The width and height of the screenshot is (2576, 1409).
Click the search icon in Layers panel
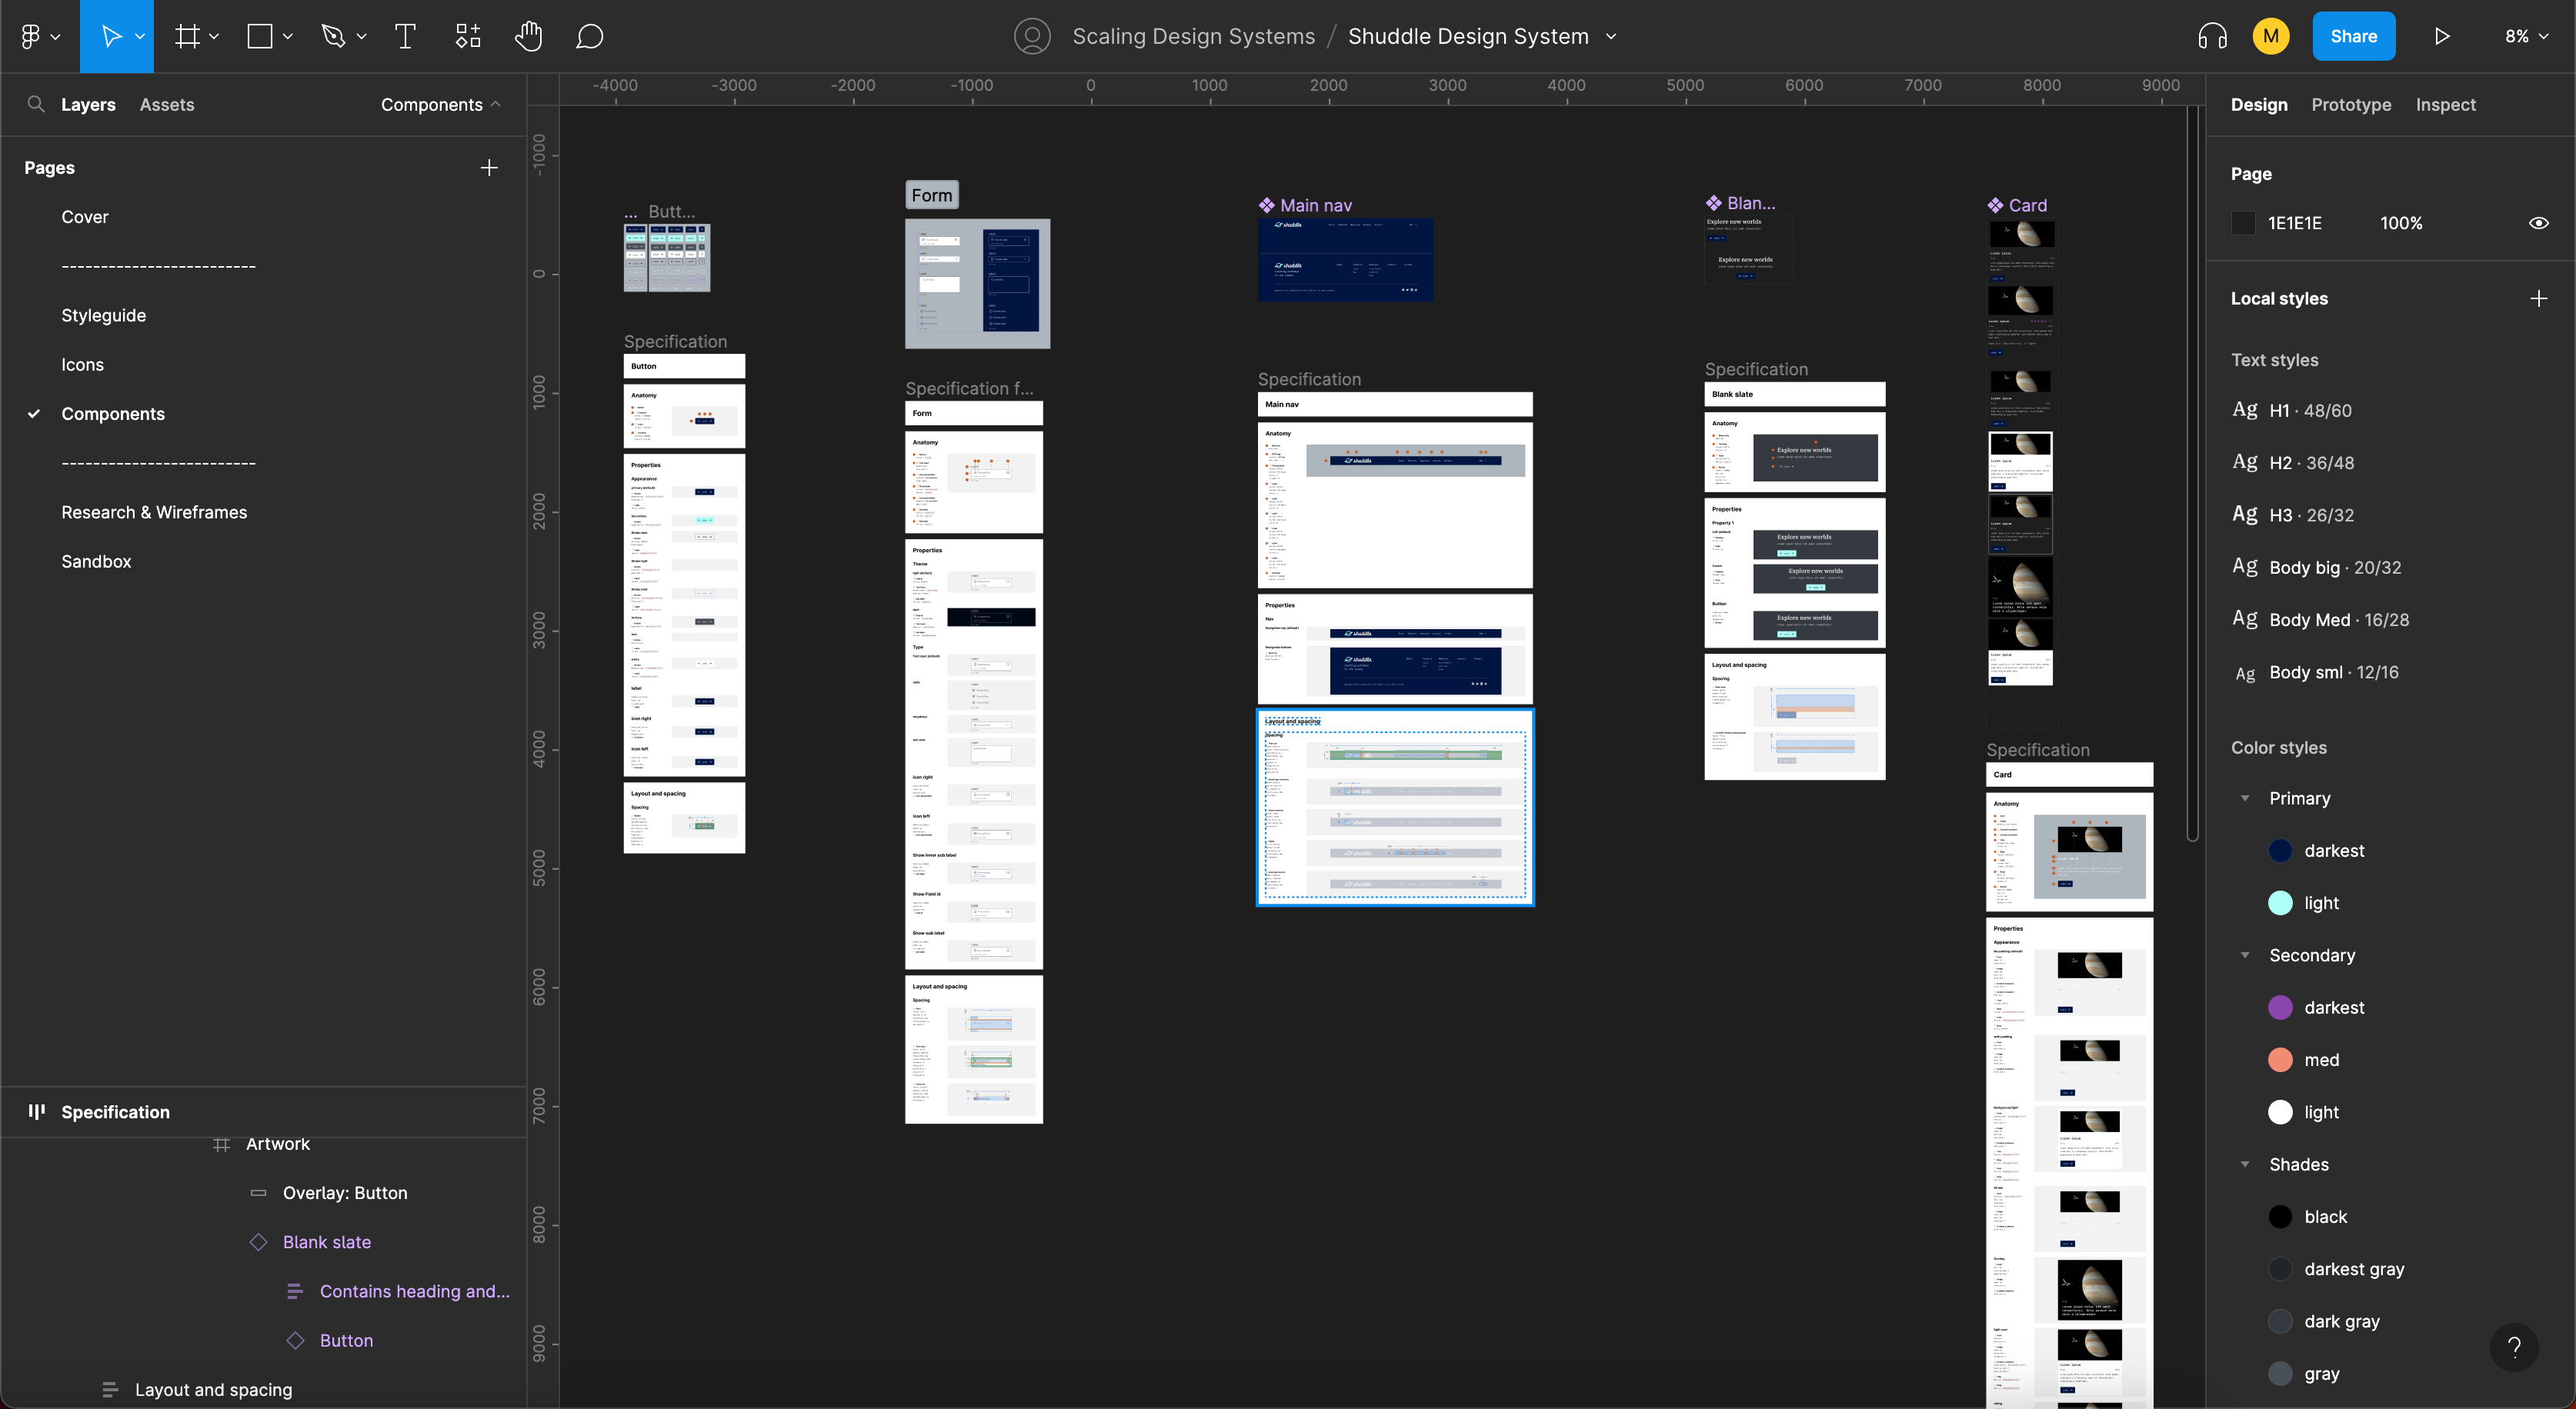[x=36, y=105]
